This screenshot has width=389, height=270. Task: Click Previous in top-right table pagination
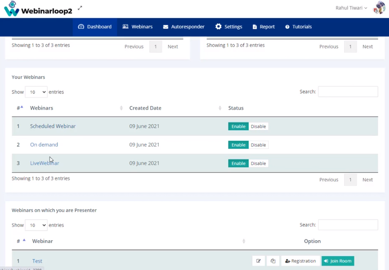[x=329, y=46]
